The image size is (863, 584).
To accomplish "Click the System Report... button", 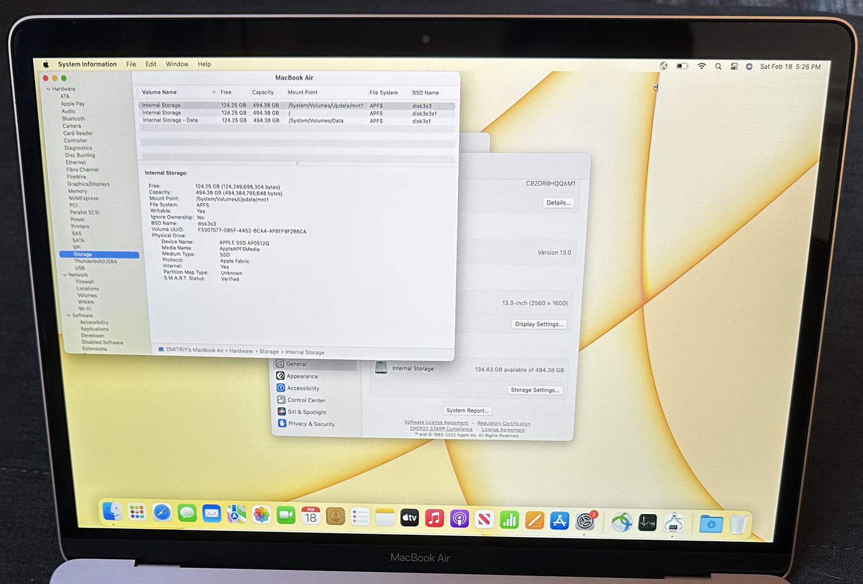I will [467, 410].
